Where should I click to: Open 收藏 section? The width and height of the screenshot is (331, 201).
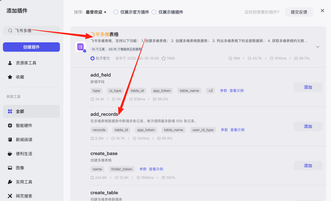31,77
